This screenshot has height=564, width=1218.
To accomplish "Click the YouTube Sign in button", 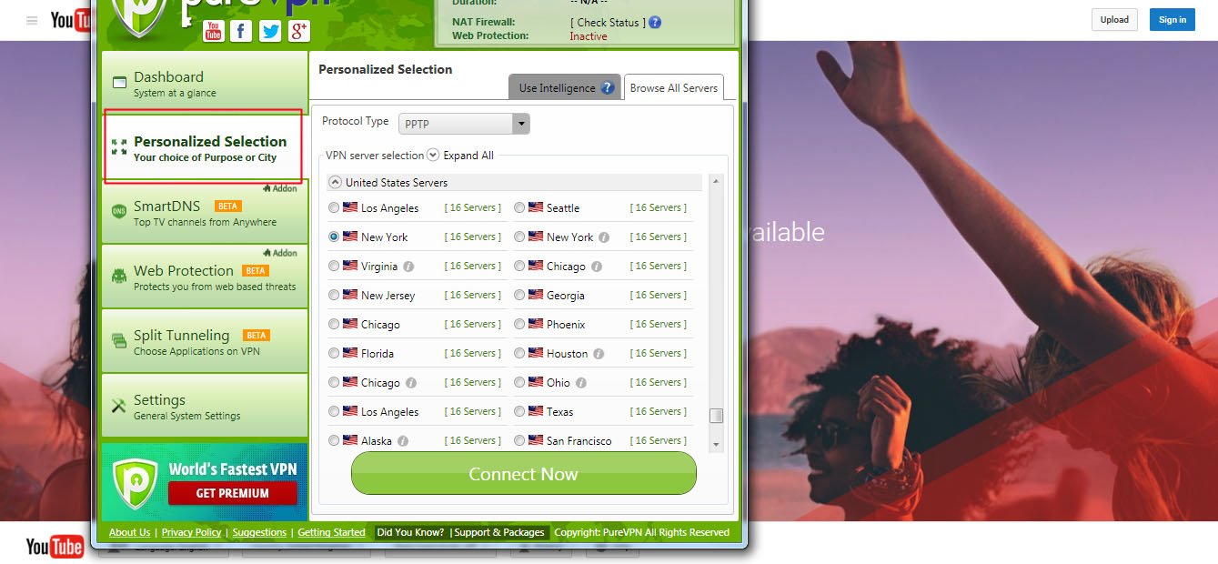I will click(1172, 19).
